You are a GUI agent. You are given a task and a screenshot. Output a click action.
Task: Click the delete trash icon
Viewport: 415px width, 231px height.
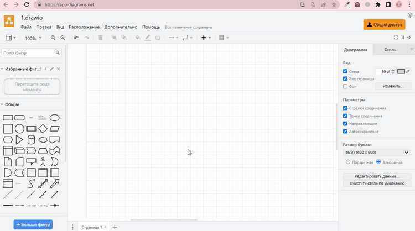pos(100,38)
